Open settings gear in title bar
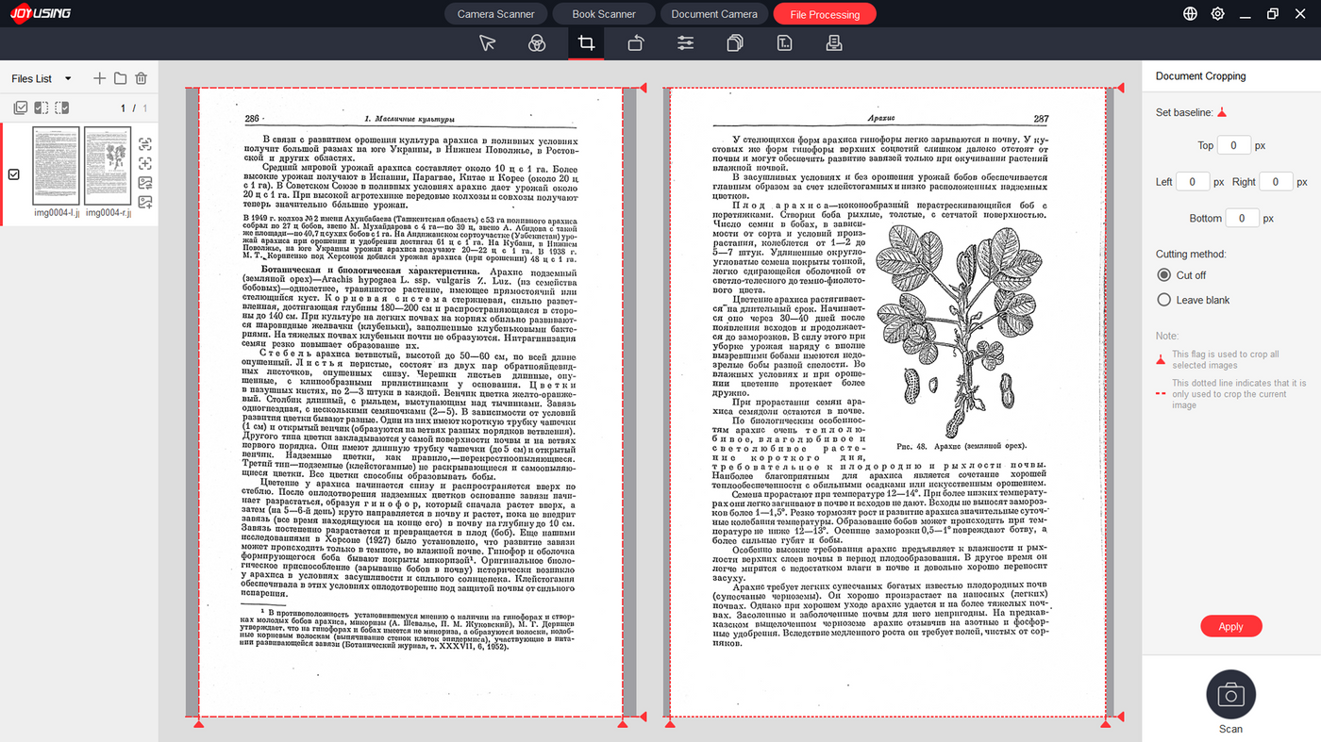Image resolution: width=1321 pixels, height=742 pixels. pyautogui.click(x=1218, y=14)
